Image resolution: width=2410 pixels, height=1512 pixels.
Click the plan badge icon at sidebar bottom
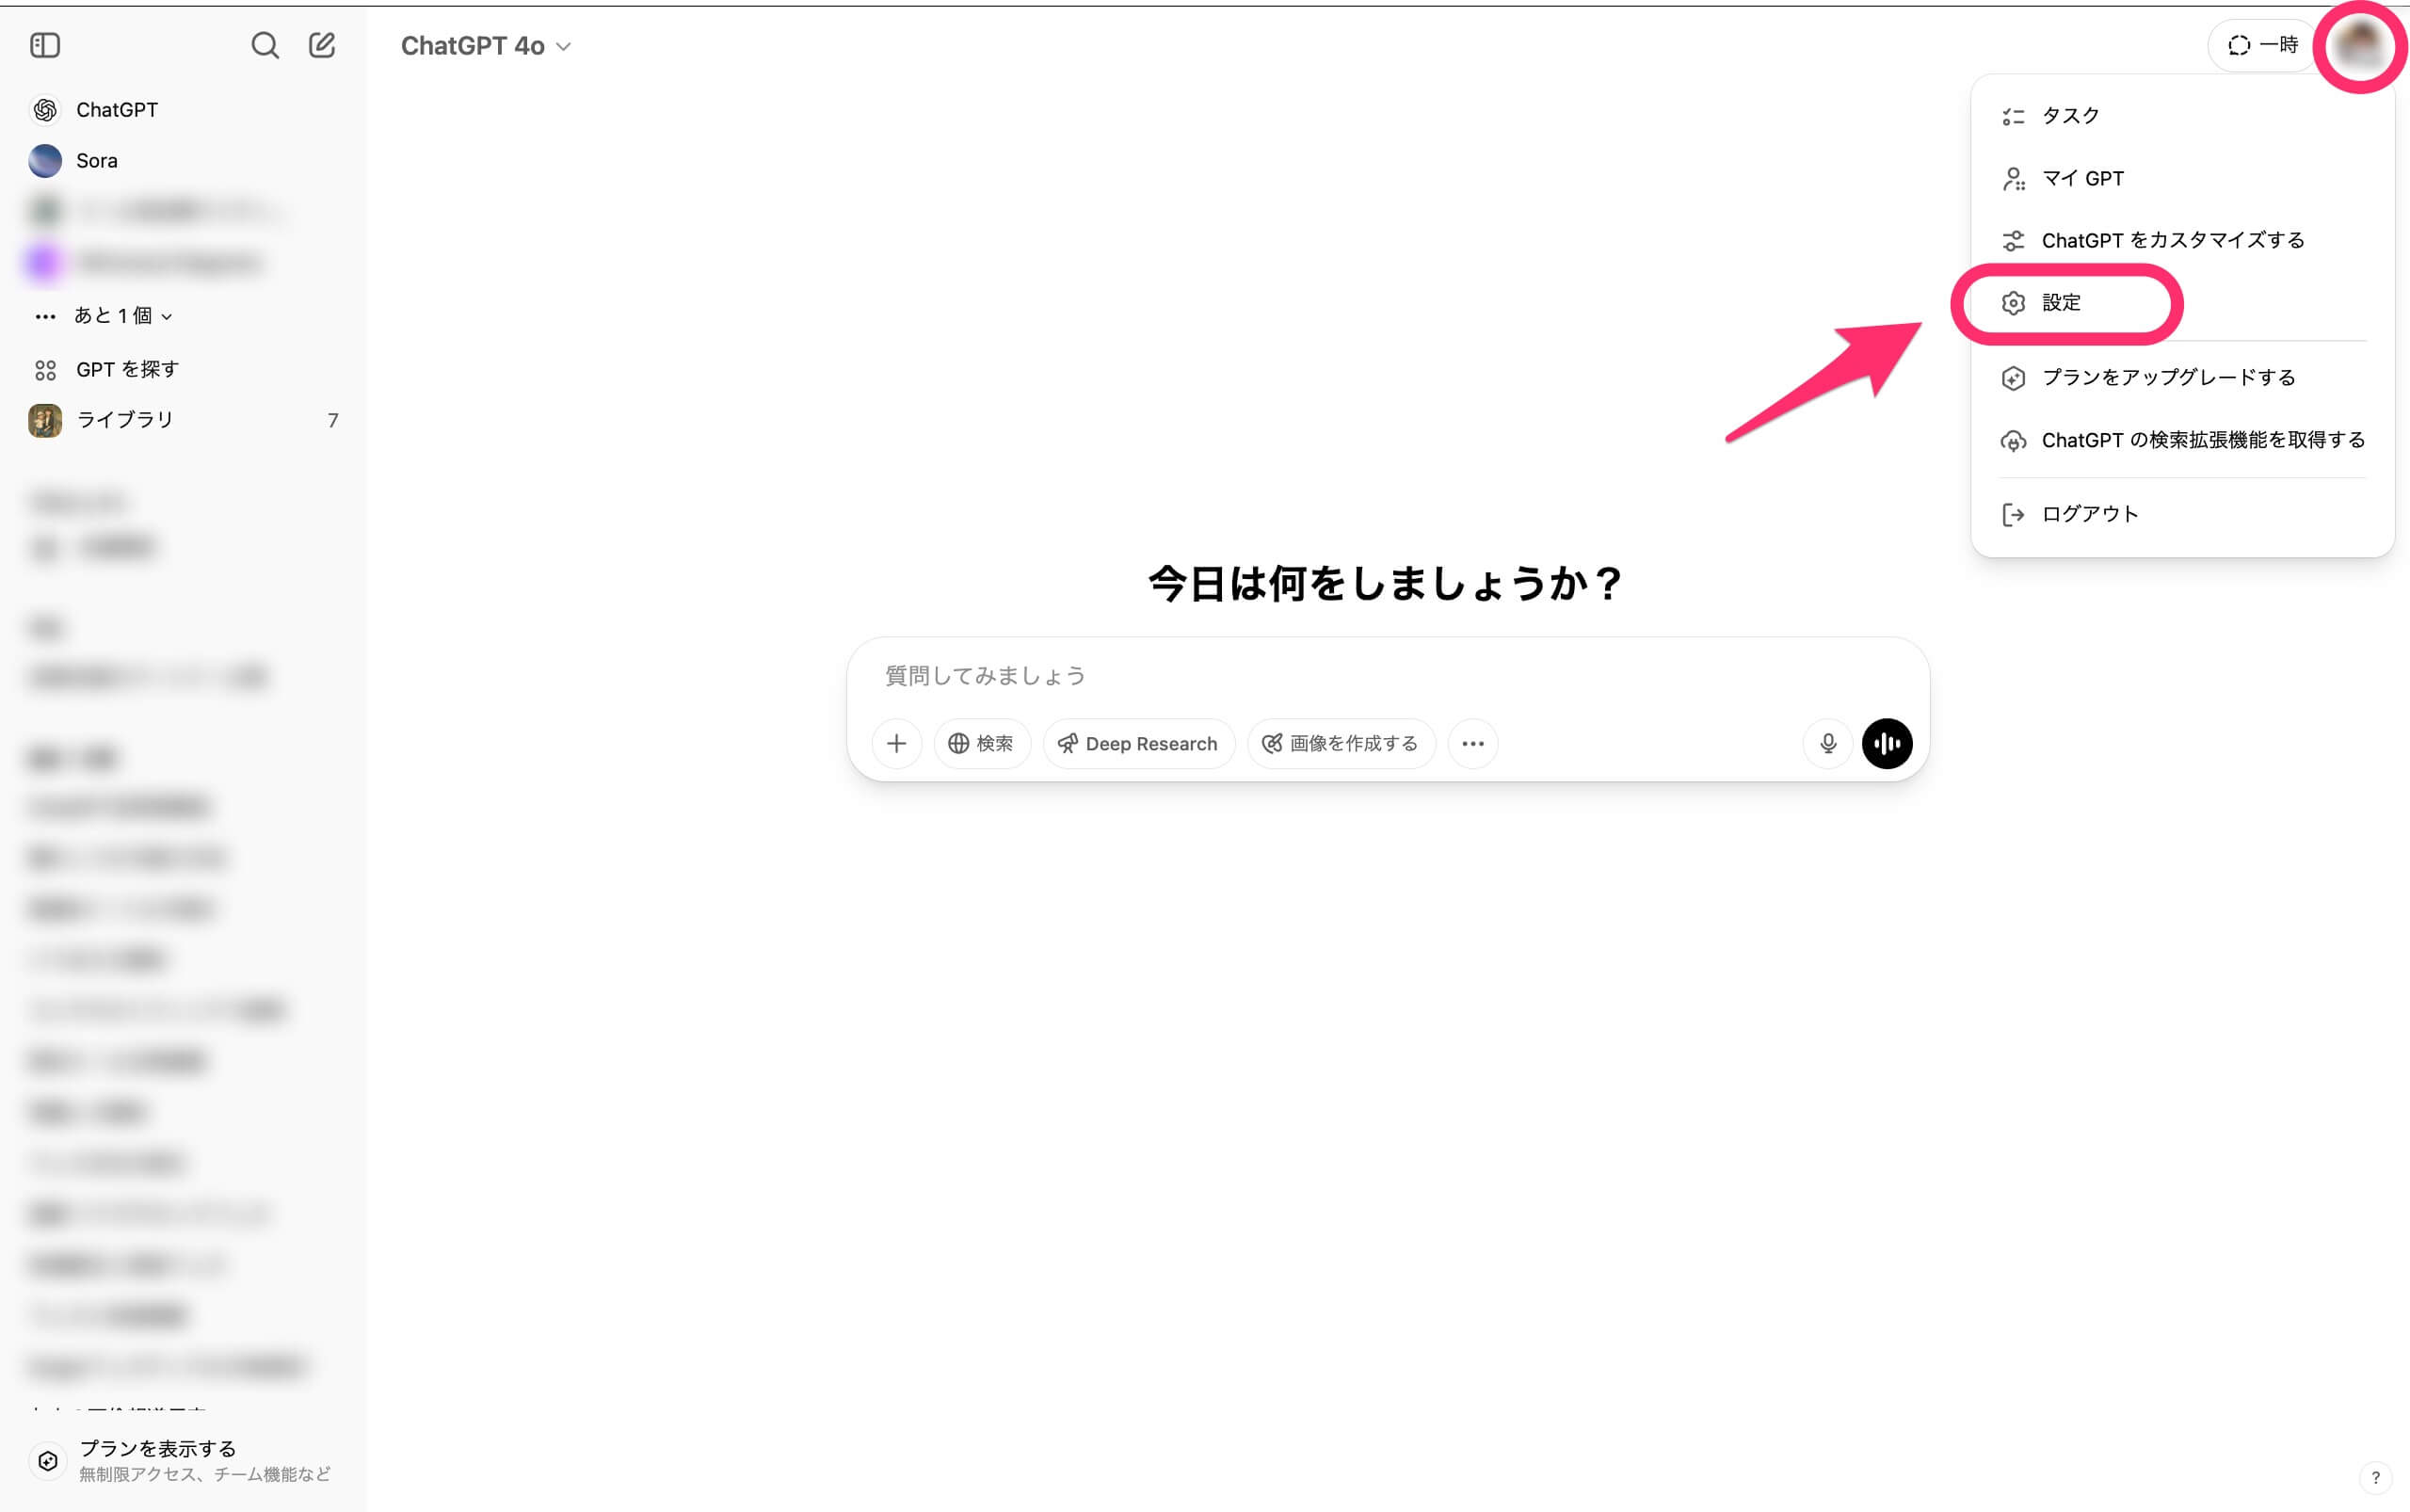pyautogui.click(x=48, y=1461)
